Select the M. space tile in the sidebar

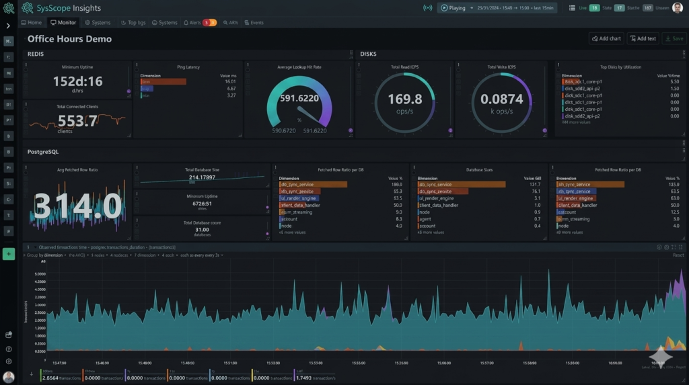coord(8,41)
